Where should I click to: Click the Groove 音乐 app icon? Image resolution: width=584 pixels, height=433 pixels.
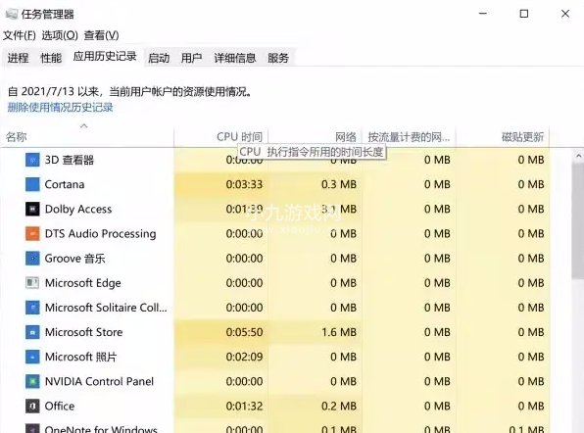(x=32, y=258)
